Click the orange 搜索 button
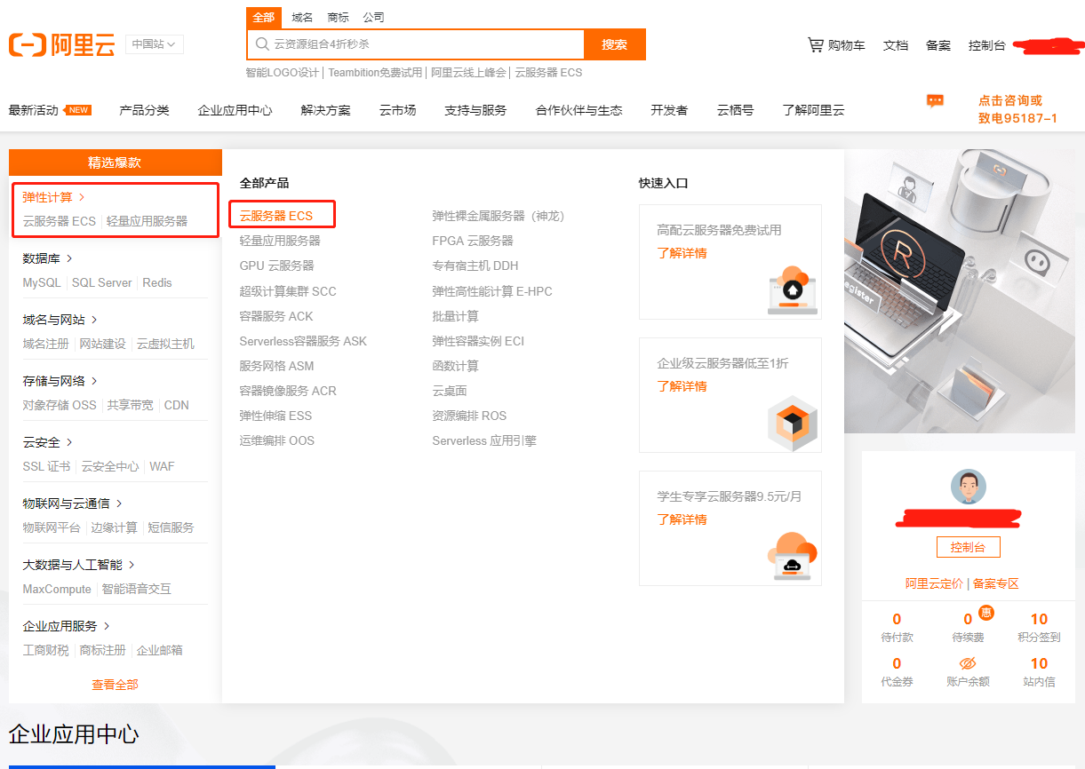Image resolution: width=1085 pixels, height=769 pixels. coord(615,44)
